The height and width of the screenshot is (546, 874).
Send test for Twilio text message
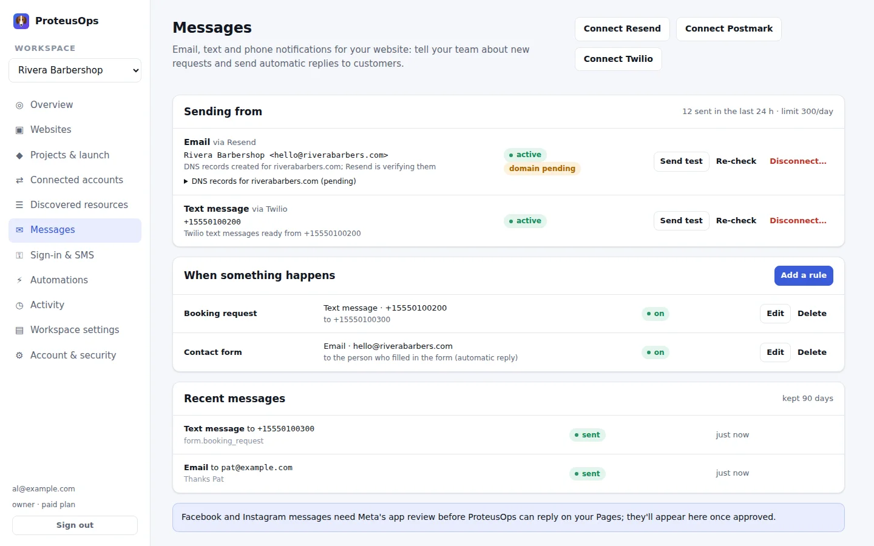(x=681, y=221)
